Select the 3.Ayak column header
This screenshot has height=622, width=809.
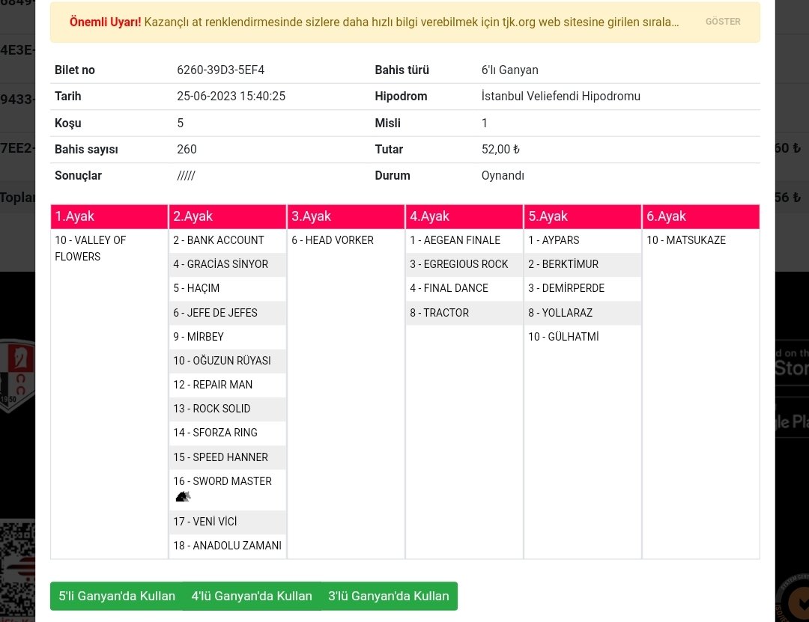click(x=345, y=216)
